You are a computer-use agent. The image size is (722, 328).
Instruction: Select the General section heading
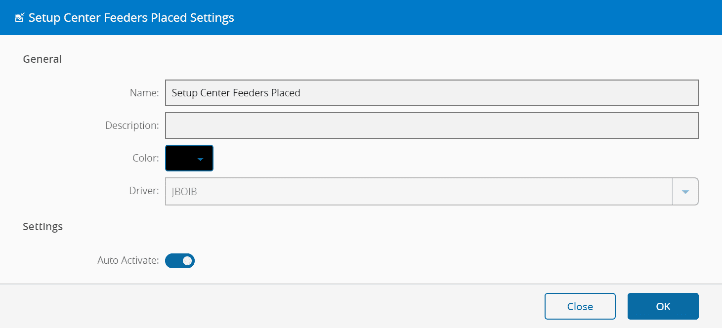[42, 59]
